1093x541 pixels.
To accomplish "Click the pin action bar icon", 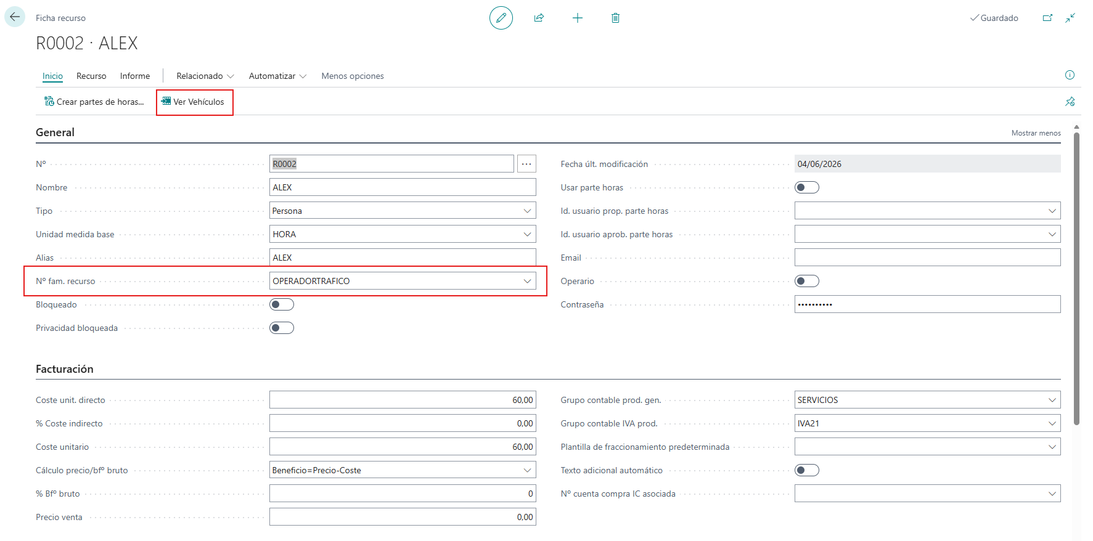I will [x=1070, y=102].
